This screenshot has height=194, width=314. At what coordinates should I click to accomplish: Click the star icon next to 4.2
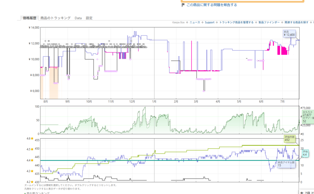point(32,182)
